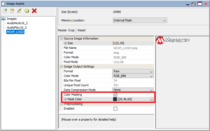Click the add new image icon

click(x=5, y=11)
